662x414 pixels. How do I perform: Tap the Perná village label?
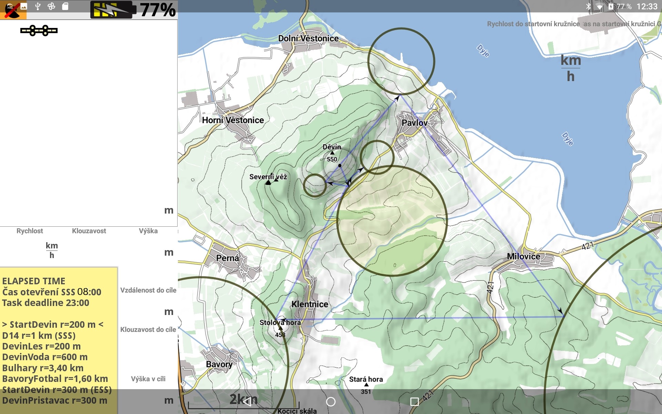pyautogui.click(x=227, y=258)
